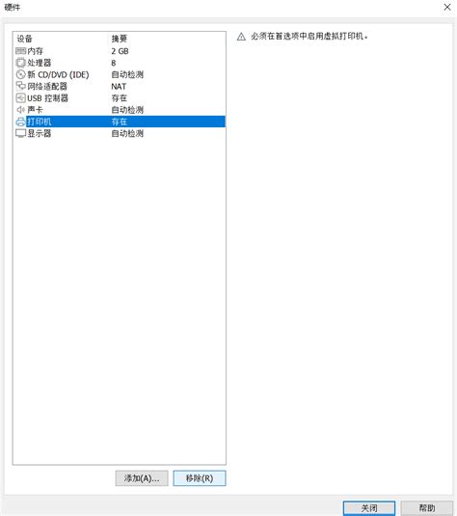Image resolution: width=457 pixels, height=516 pixels.
Task: Click the 添加(A)... button
Action: click(142, 478)
